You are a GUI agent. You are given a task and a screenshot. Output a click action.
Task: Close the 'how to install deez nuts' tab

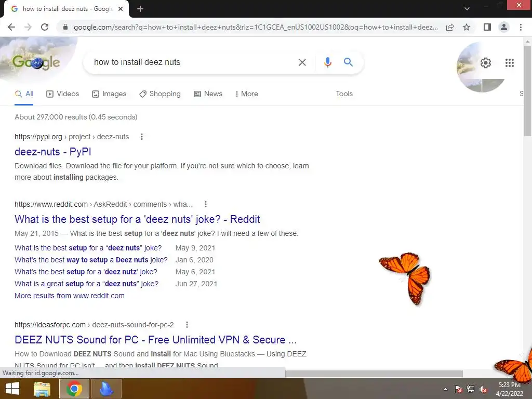[121, 9]
